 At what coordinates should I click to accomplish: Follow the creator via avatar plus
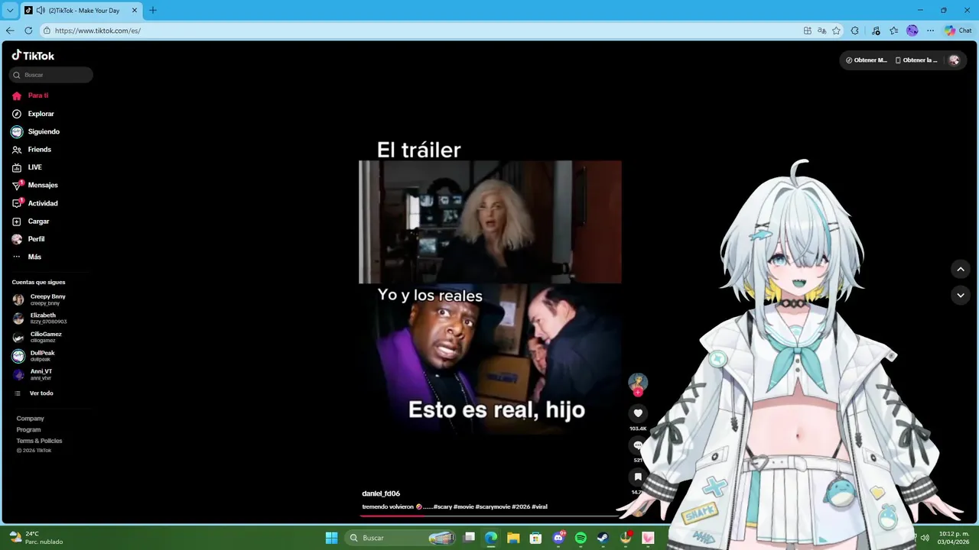click(638, 392)
